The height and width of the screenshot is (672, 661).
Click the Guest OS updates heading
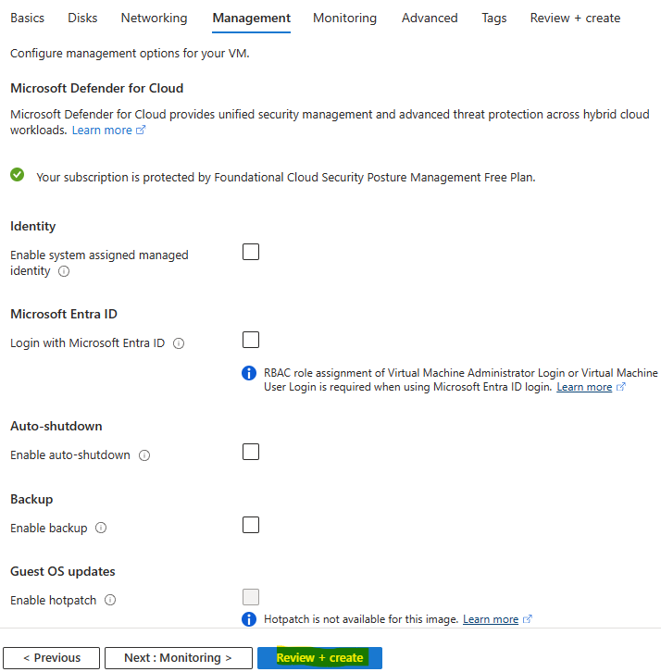pyautogui.click(x=63, y=571)
